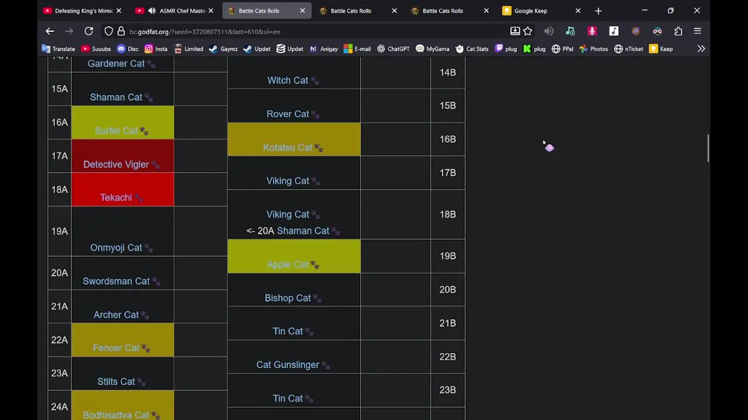
Task: Click the paw icon beside Onmyoji Cat
Action: (148, 249)
